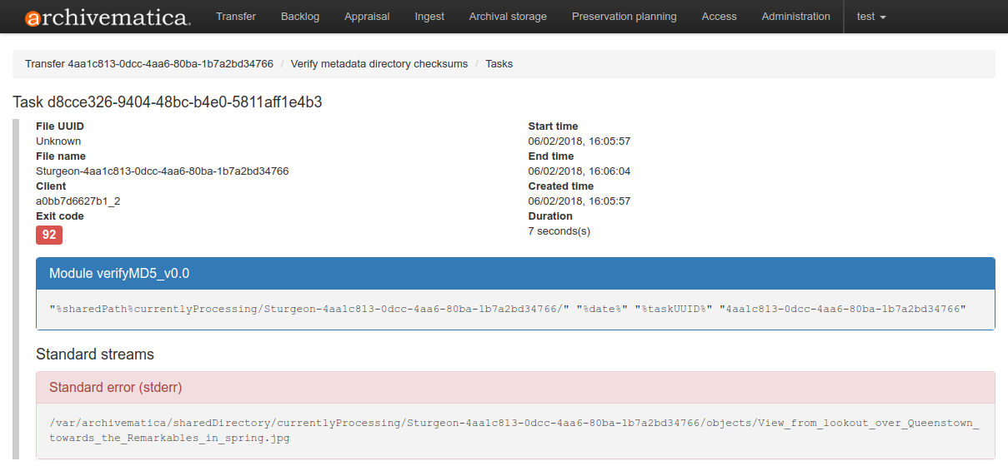Navigate to Preservation planning
This screenshot has width=1008, height=471.
624,17
